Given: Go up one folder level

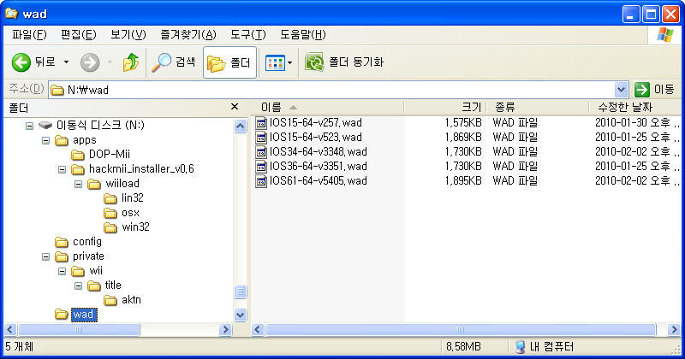Looking at the screenshot, I should click(x=131, y=62).
